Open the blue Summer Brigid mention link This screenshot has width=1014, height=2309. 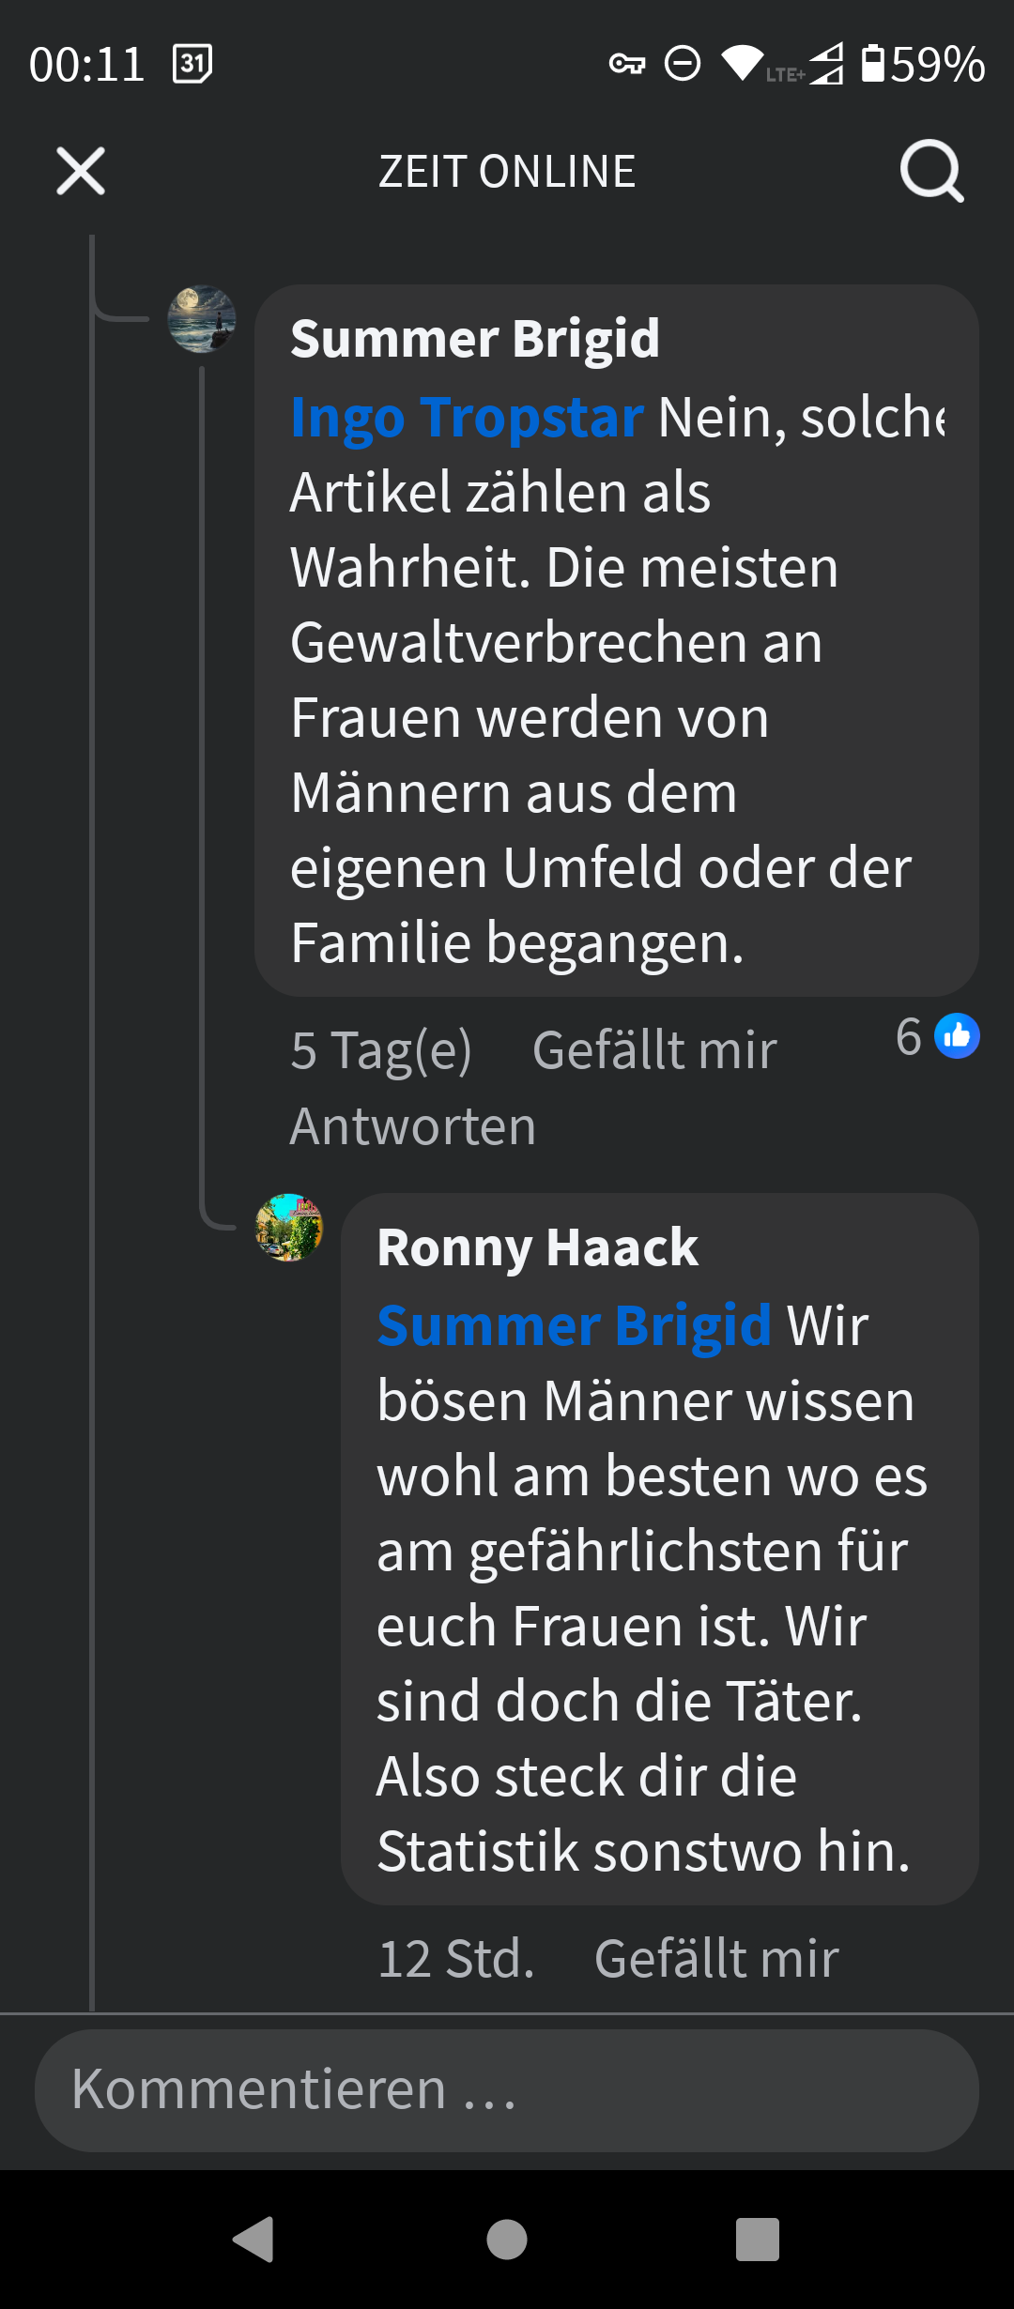(x=574, y=1325)
